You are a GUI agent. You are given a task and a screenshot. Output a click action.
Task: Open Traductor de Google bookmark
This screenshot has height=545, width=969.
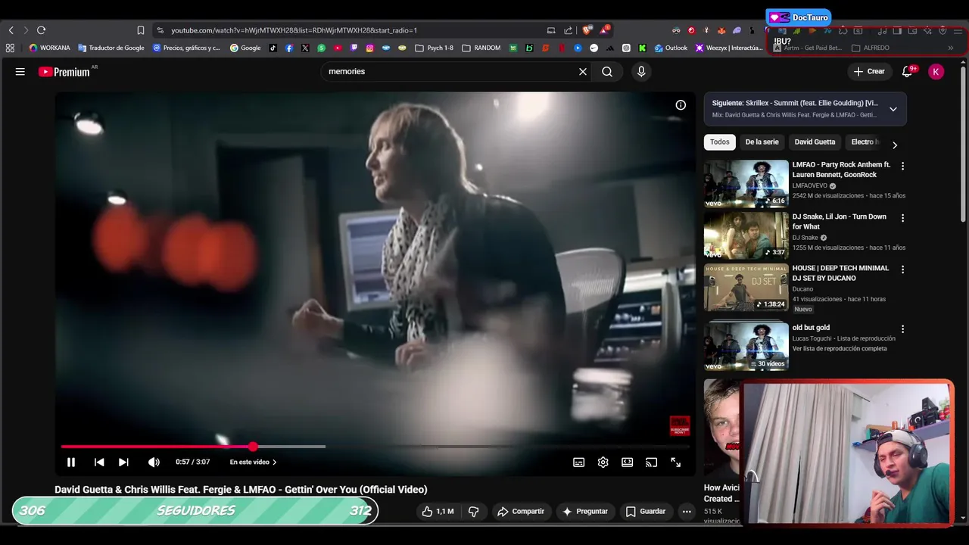111,48
